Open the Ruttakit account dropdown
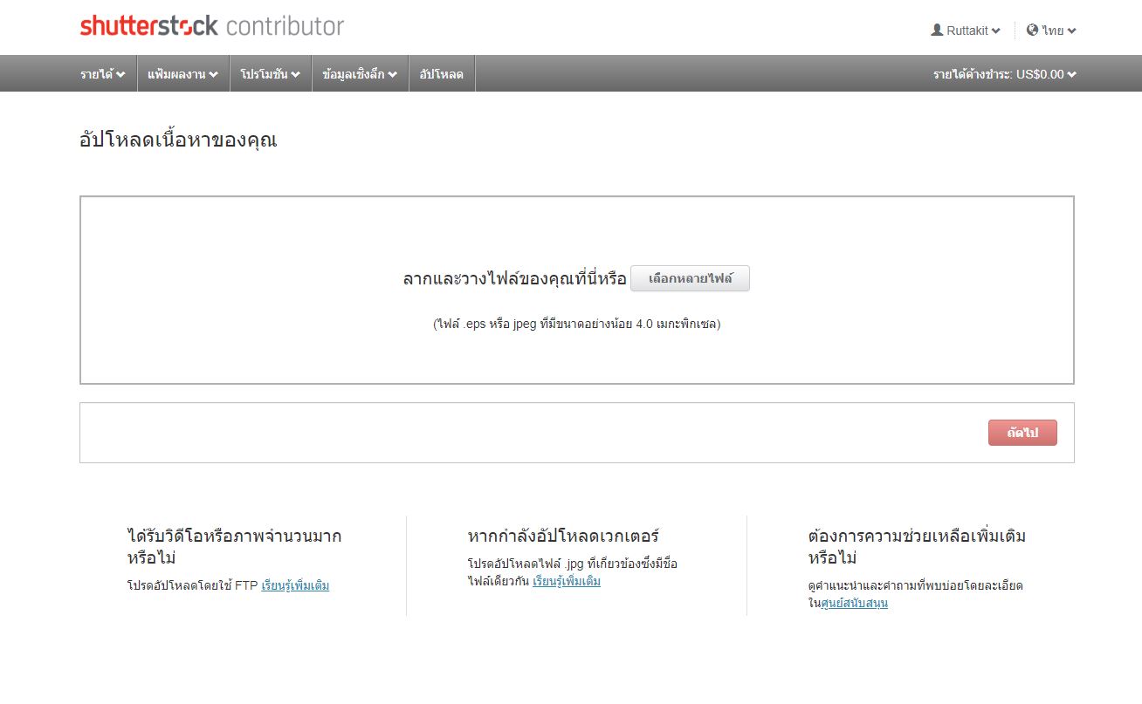Screen dimensions: 1142x704 (966, 31)
